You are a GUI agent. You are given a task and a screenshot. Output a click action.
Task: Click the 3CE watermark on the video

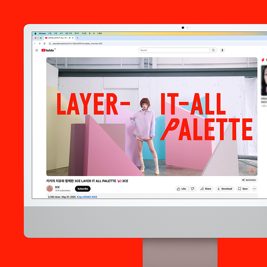[x=252, y=171]
